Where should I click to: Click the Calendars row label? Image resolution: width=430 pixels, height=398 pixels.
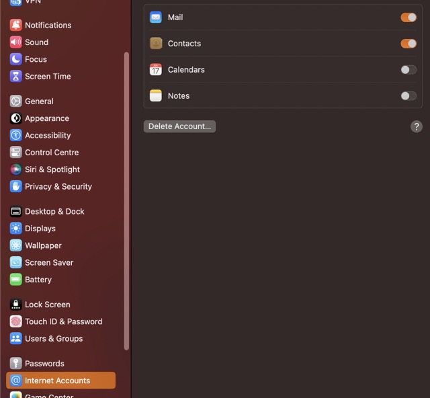[x=186, y=70]
